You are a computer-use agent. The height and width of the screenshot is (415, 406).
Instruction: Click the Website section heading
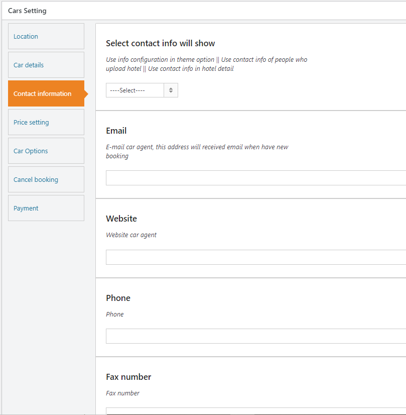121,219
